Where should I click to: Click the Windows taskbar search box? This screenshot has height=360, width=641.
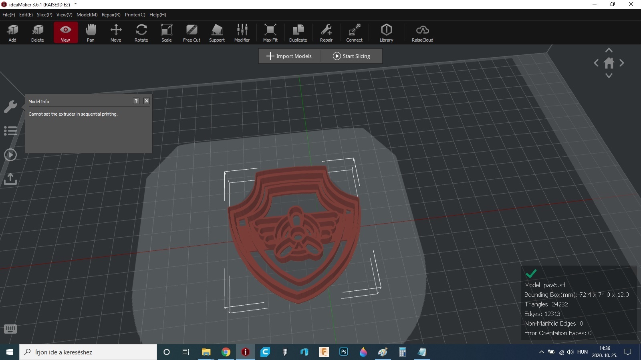[88, 352]
